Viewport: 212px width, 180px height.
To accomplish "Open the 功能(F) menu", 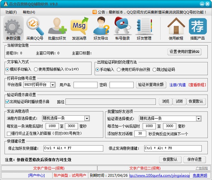I will pos(11,12).
